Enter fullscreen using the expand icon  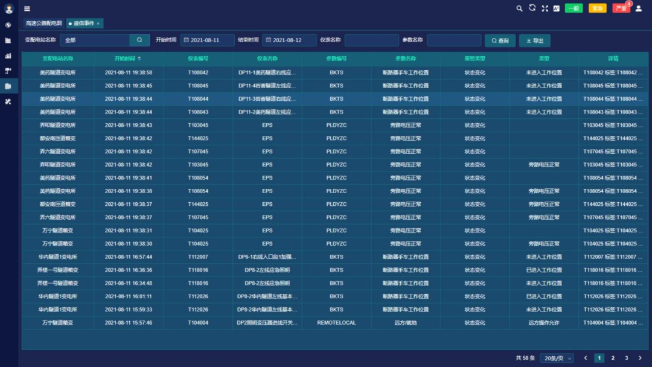(x=545, y=8)
